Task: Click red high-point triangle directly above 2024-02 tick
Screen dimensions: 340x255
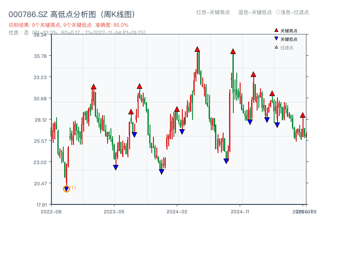Action: tap(177, 109)
